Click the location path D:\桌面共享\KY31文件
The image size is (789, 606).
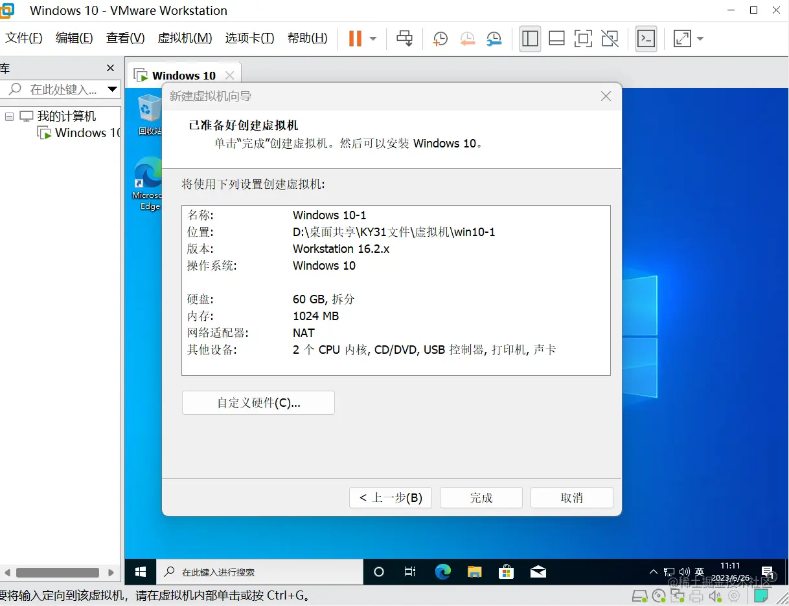click(394, 232)
